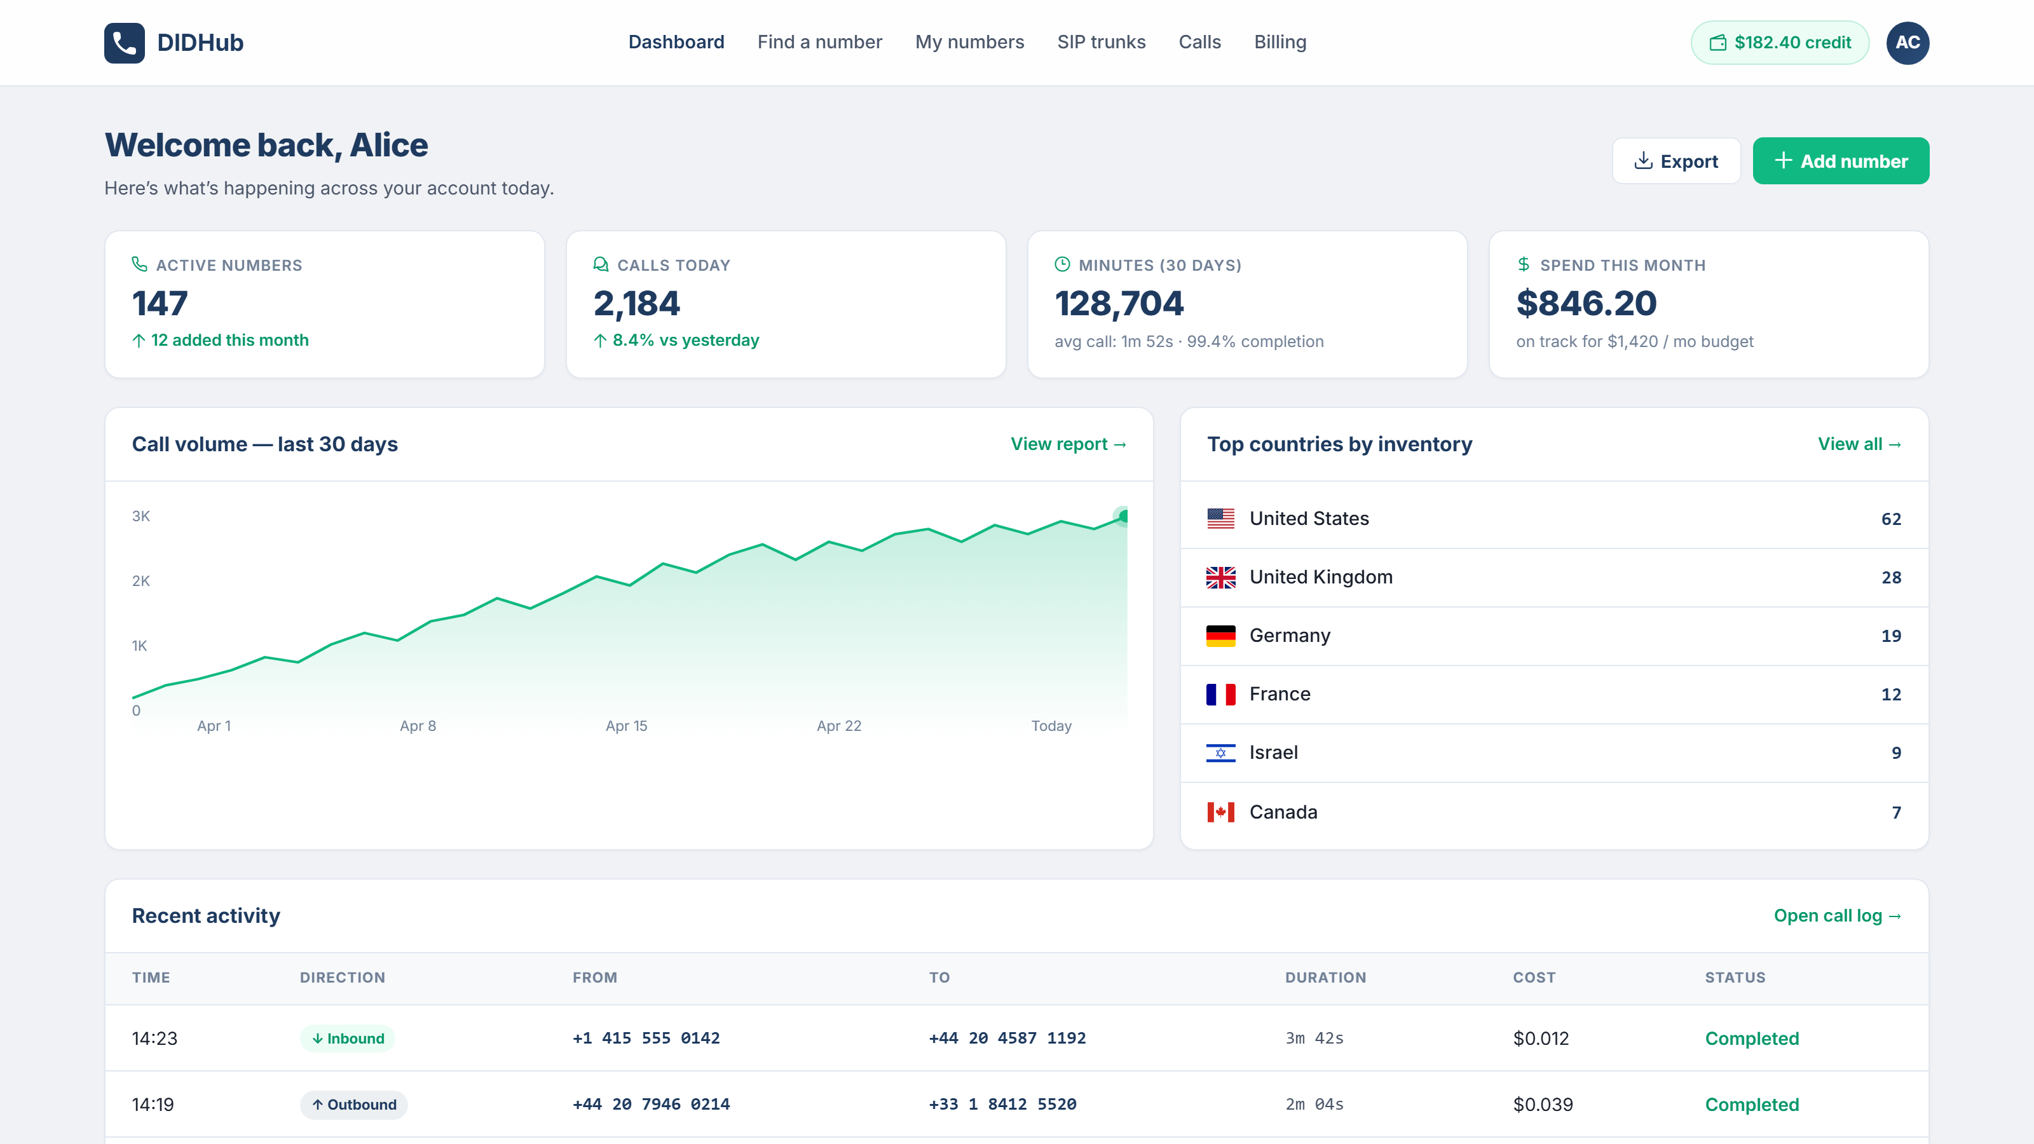Click the $182.40 credit badge
Viewport: 2034px width, 1144px height.
pyautogui.click(x=1779, y=43)
